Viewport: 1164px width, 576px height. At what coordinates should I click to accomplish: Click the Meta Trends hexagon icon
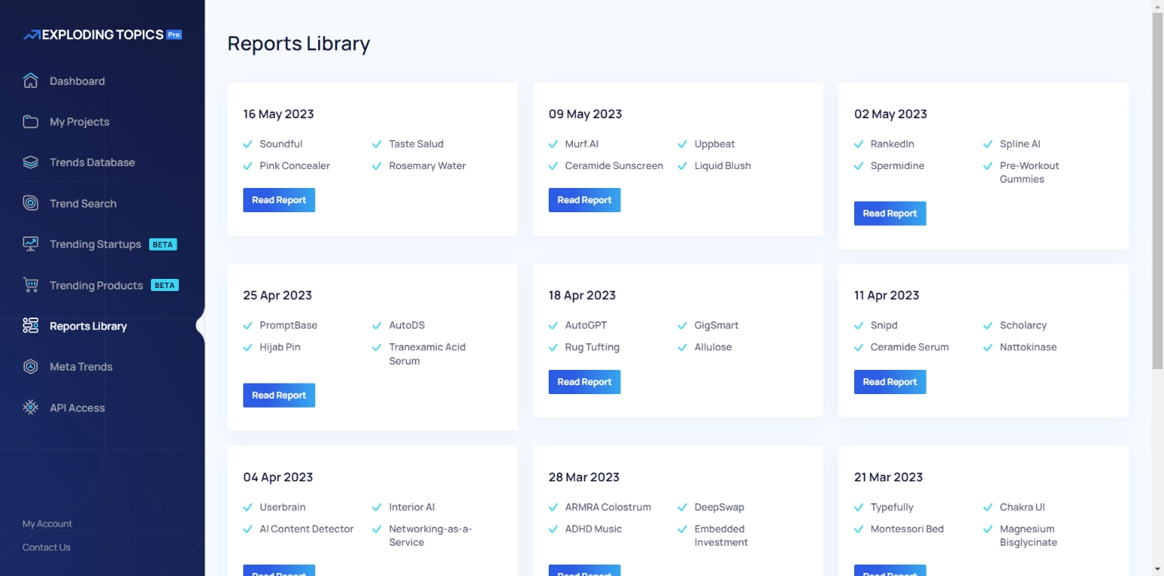[30, 367]
